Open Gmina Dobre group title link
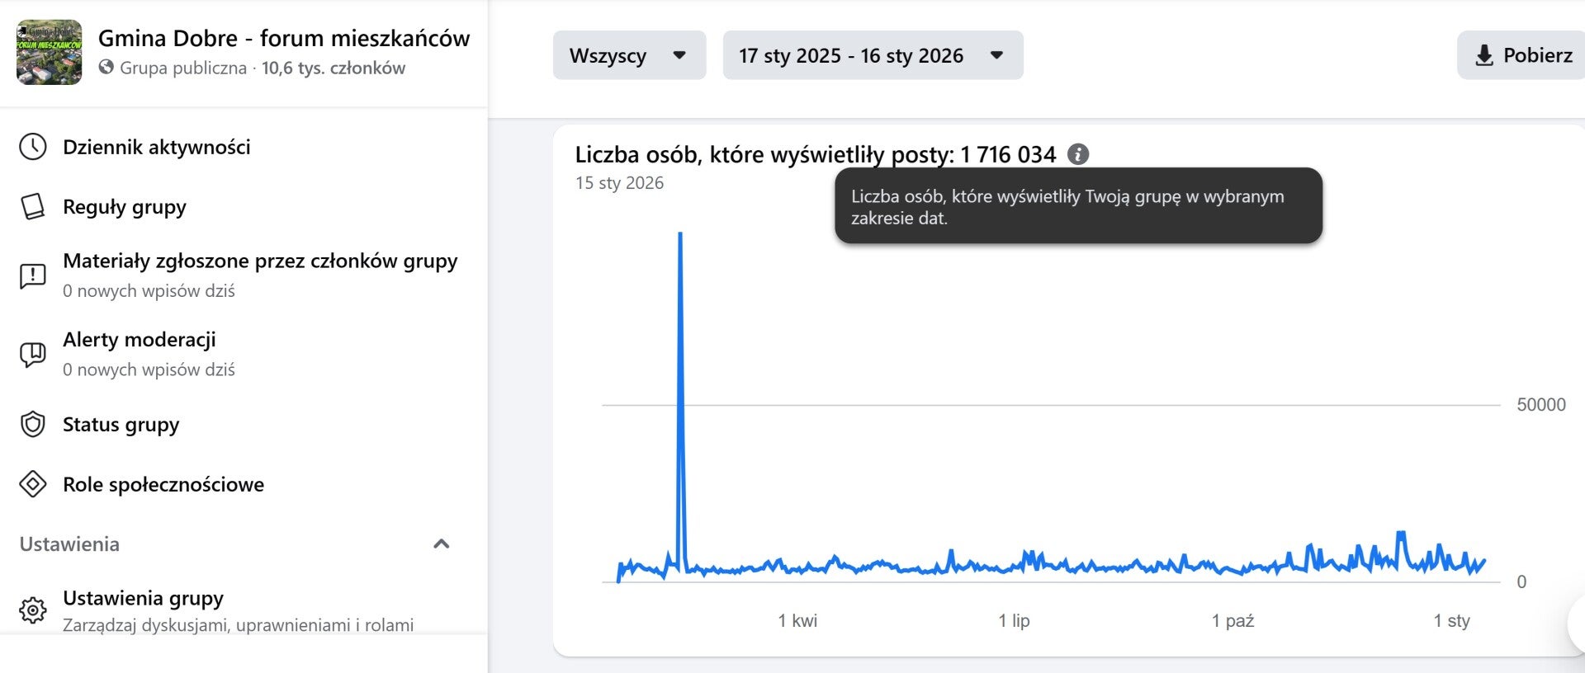 (284, 38)
